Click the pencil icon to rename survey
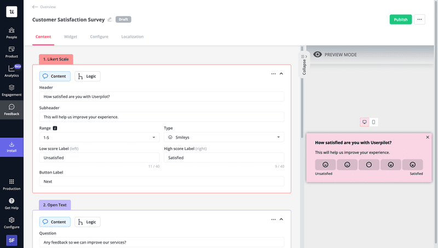The image size is (438, 248). click(109, 20)
